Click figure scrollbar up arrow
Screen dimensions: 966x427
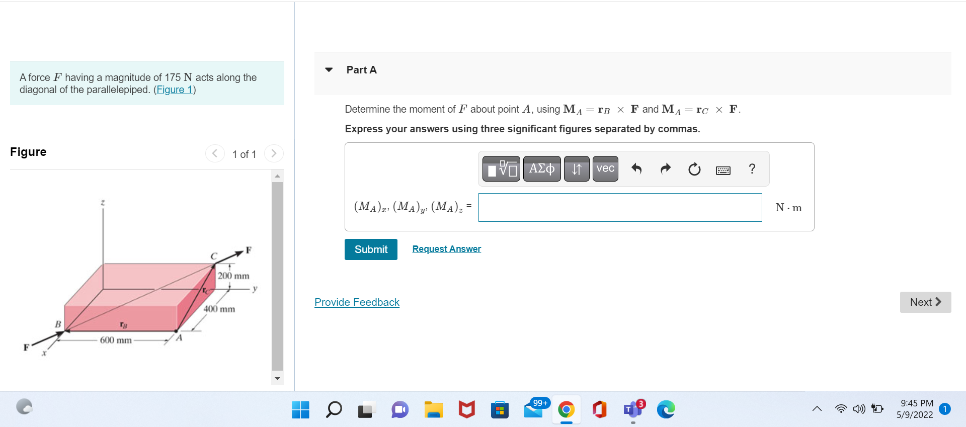(277, 176)
